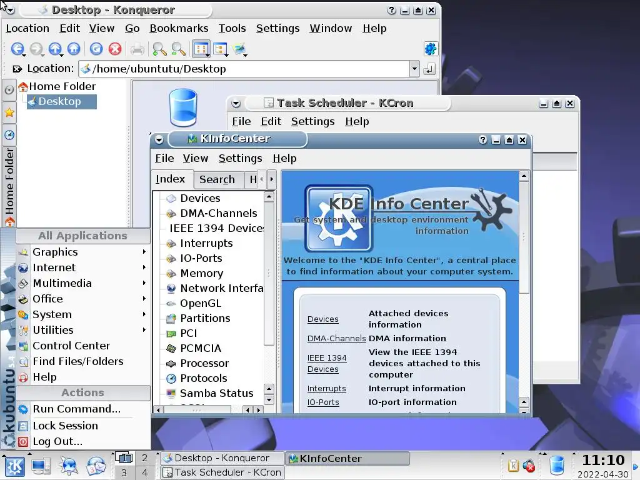Open Konqueror location history dropdown
This screenshot has width=640, height=480.
(x=414, y=69)
